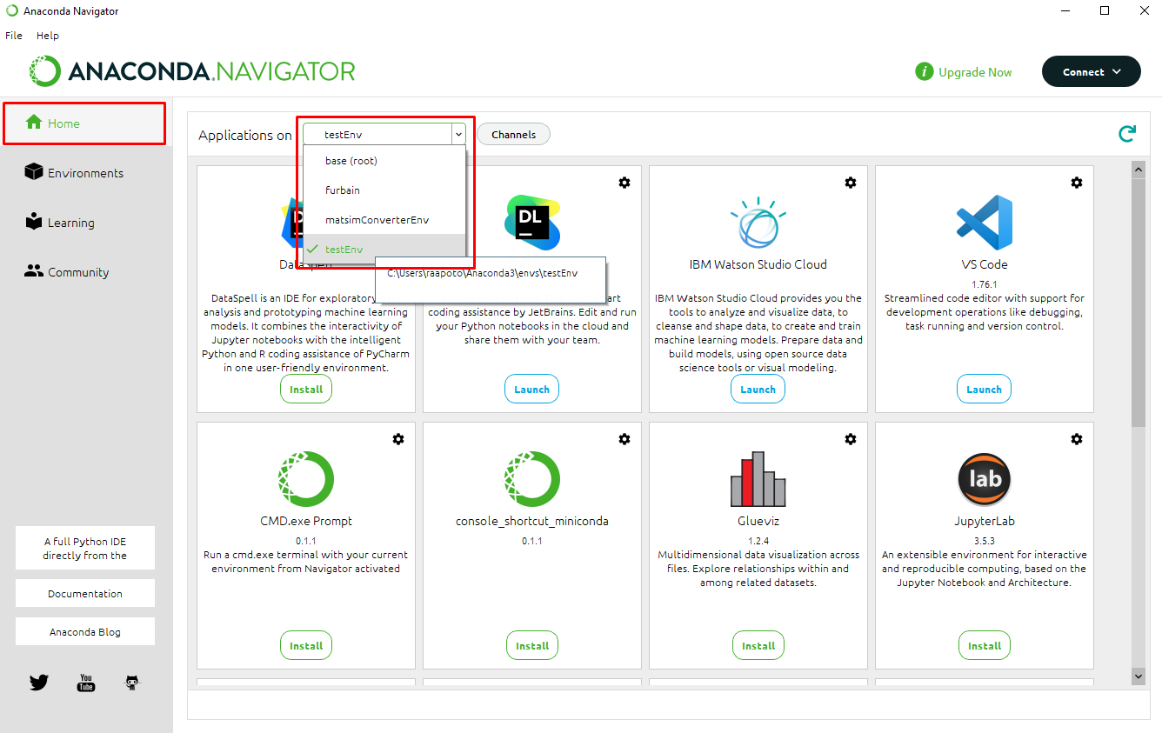Click the Home house icon
This screenshot has height=733, width=1162.
34,123
